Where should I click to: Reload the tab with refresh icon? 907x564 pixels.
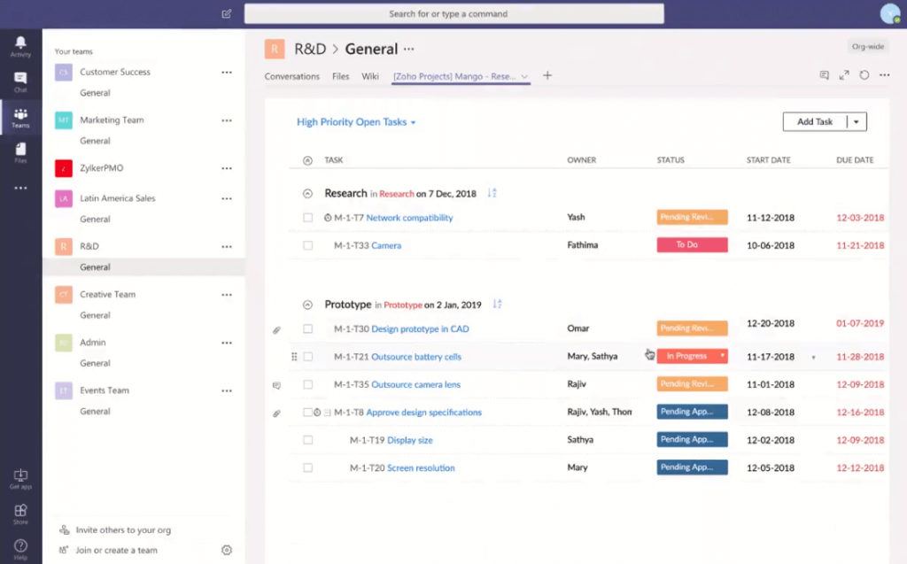point(864,75)
